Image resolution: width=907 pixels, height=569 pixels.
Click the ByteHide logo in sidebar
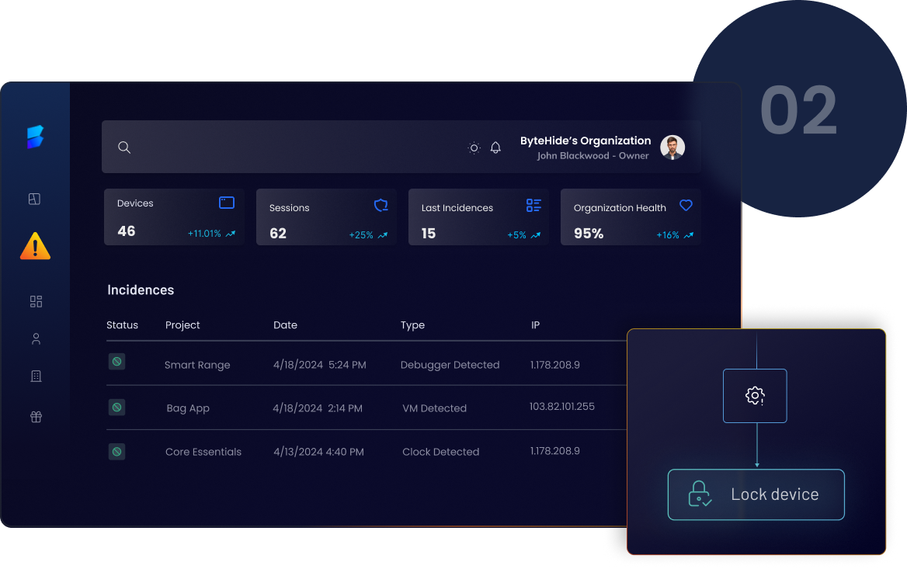coord(36,137)
